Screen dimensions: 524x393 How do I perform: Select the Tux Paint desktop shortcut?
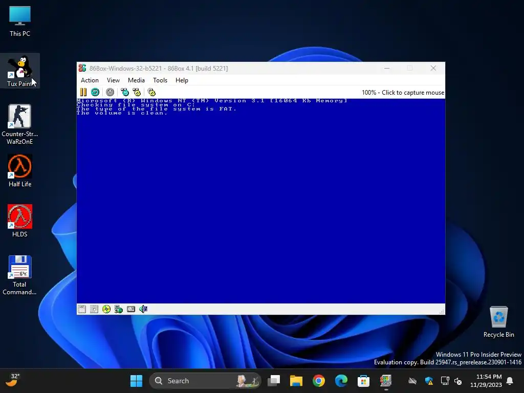click(x=20, y=71)
